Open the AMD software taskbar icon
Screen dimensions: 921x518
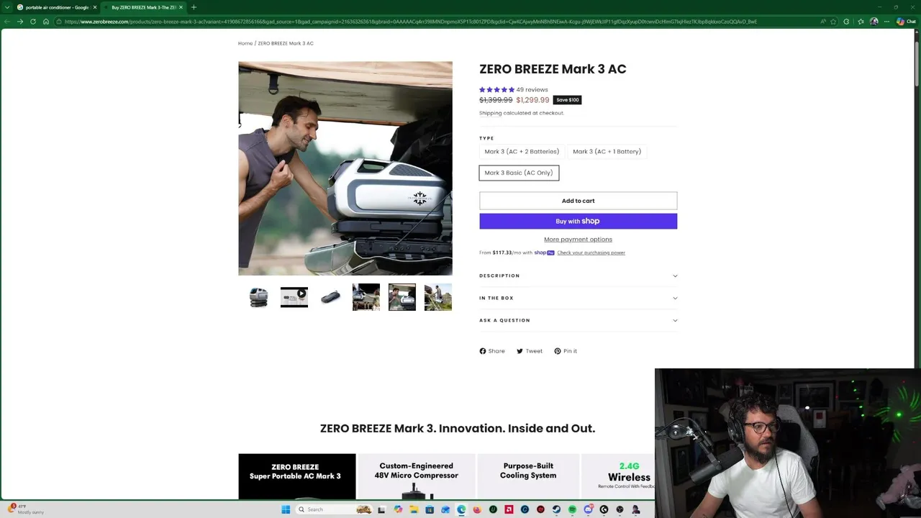(x=509, y=509)
